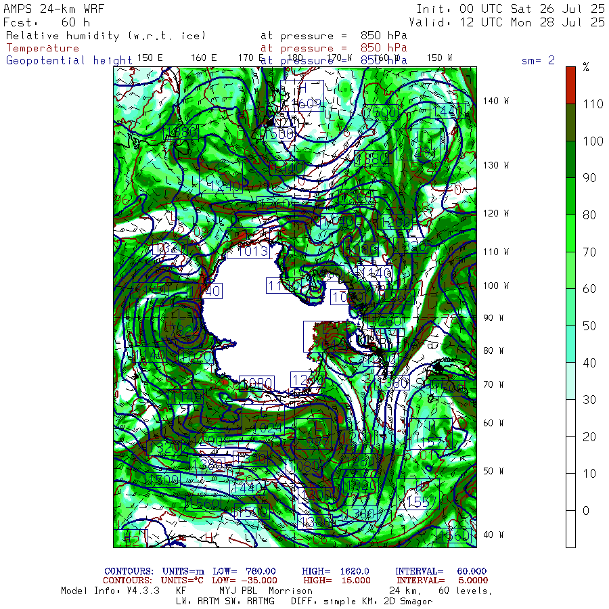The height and width of the screenshot is (609, 609).
Task: Click the '1013' contour label on the map
Action: point(253,251)
